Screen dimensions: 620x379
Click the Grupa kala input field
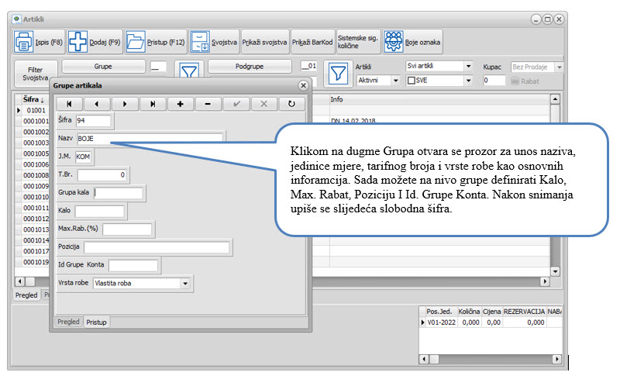pos(119,193)
